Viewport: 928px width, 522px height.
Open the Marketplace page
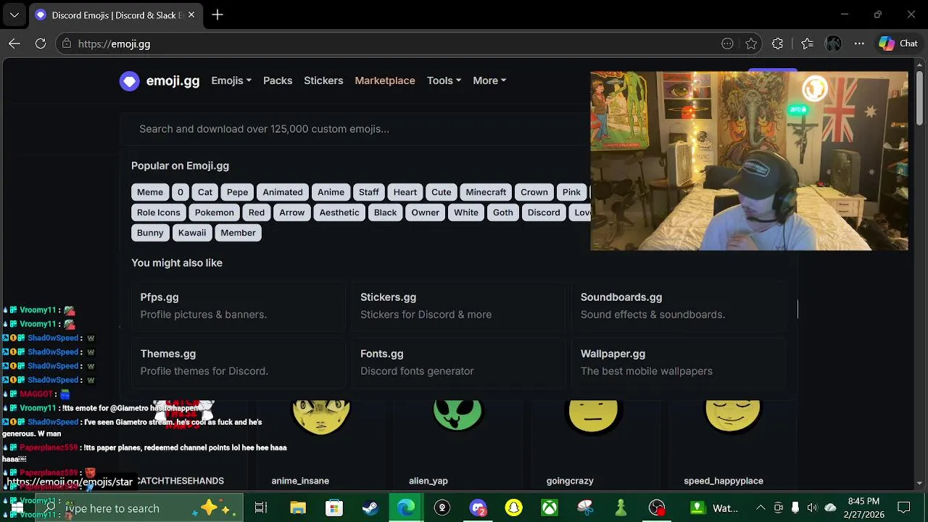pos(385,80)
